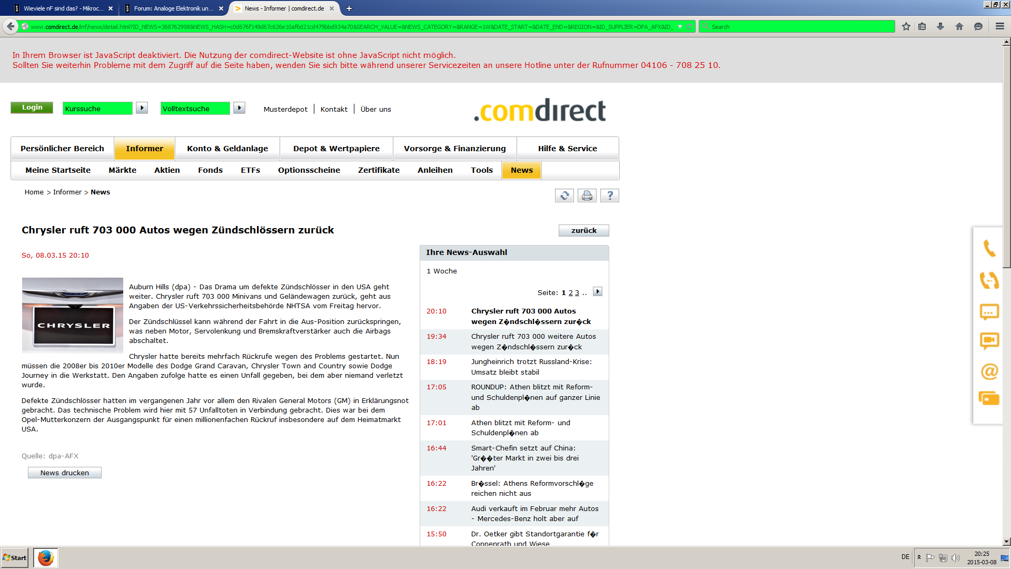Click the callback phone icon in side panel
Viewport: 1011px width, 569px height.
[x=989, y=280]
